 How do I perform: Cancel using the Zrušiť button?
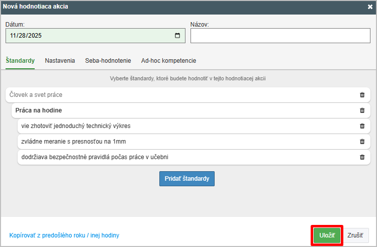(x=356, y=235)
